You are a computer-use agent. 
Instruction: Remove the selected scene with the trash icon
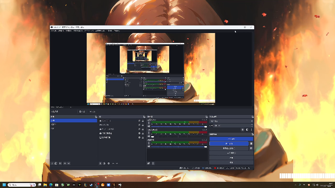pyautogui.click(x=56, y=163)
